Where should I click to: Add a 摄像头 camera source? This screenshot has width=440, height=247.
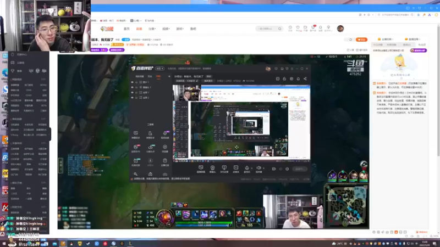point(213,169)
